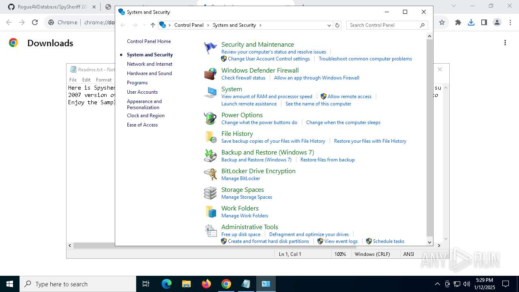Show hidden system tray icons
Viewport: 519px width, 292px height.
437,284
